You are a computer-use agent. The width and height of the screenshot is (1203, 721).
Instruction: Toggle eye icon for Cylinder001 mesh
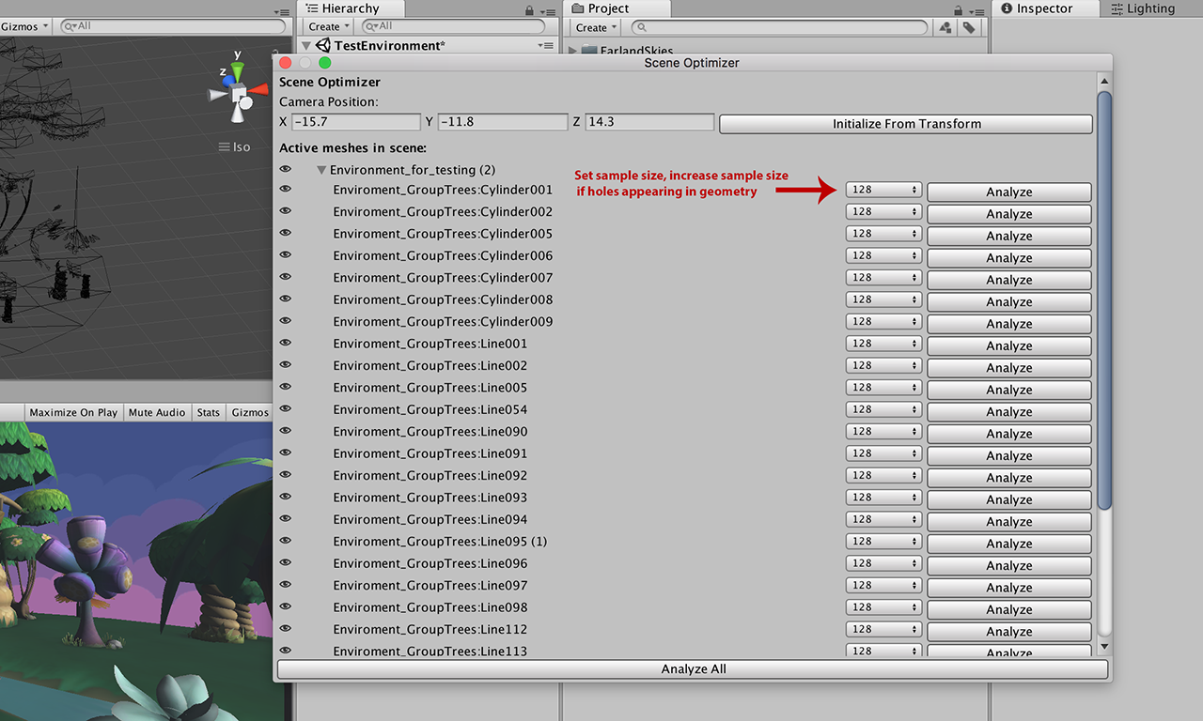(286, 189)
